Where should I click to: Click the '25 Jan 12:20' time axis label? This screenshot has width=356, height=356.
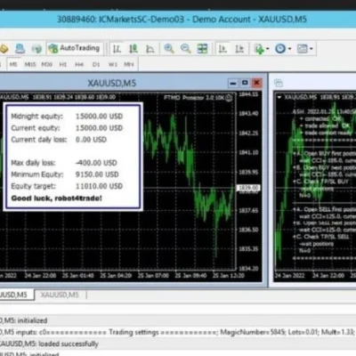(229, 276)
